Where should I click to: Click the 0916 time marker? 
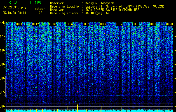(x=103, y=24)
